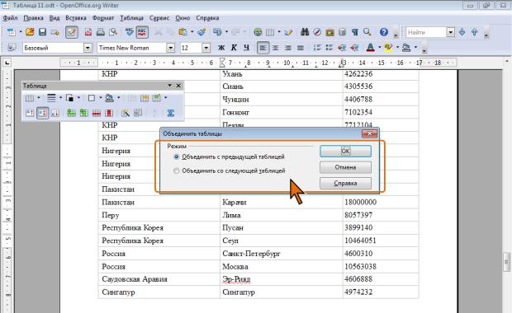Click the Italic (К) formatting icon
This screenshot has width=512, height=313.
pos(234,48)
